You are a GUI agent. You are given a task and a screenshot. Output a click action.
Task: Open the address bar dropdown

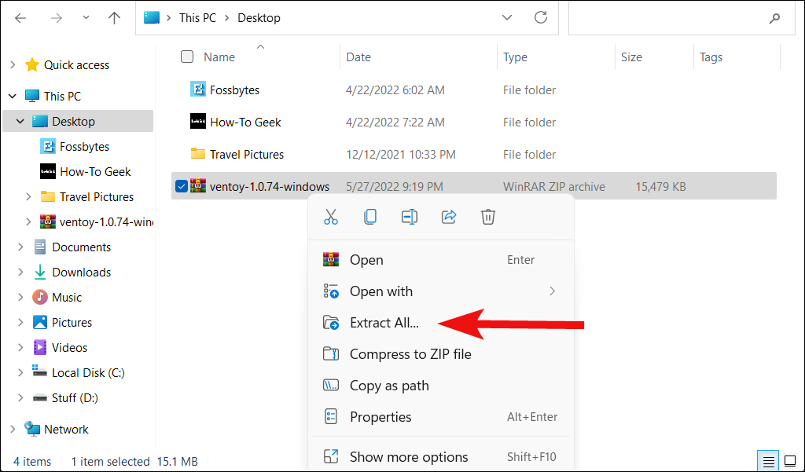click(507, 17)
